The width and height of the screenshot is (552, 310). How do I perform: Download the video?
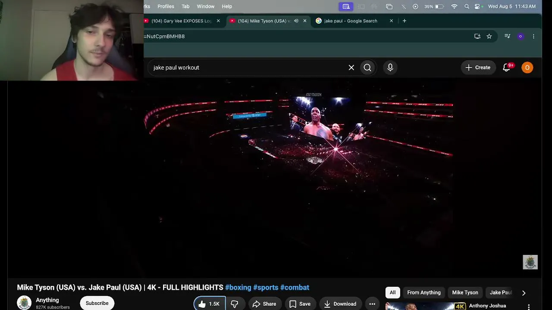[x=341, y=304]
